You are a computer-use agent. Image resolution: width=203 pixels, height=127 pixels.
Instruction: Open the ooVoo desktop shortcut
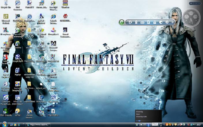point(18,112)
